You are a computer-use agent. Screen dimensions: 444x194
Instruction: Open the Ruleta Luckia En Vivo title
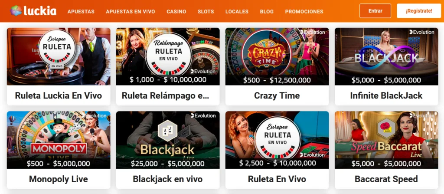tap(59, 95)
